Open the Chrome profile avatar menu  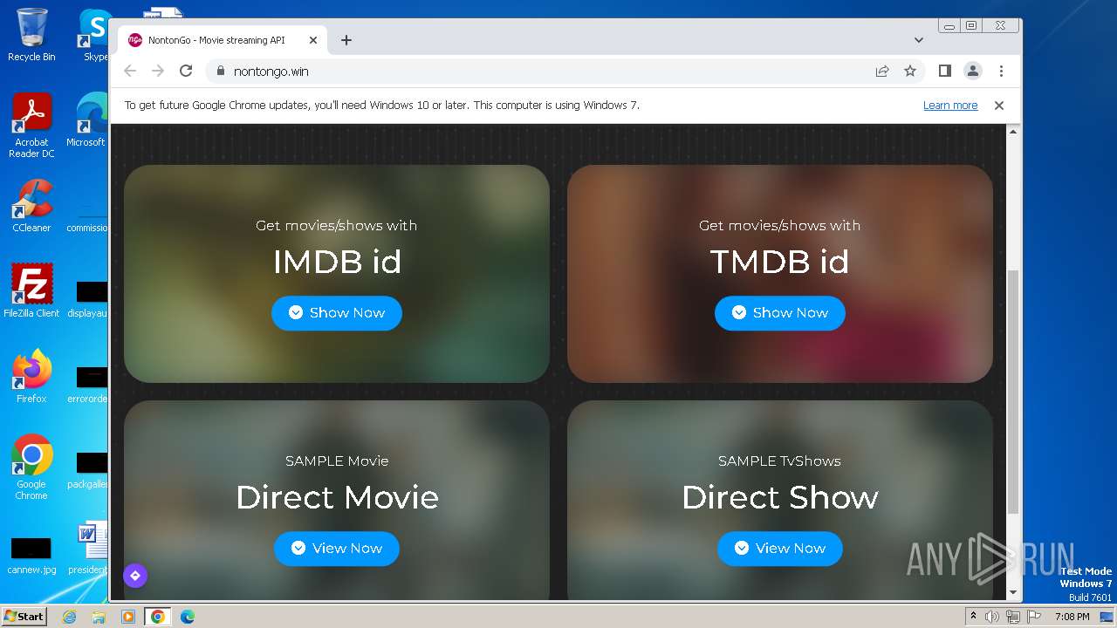[x=973, y=72]
